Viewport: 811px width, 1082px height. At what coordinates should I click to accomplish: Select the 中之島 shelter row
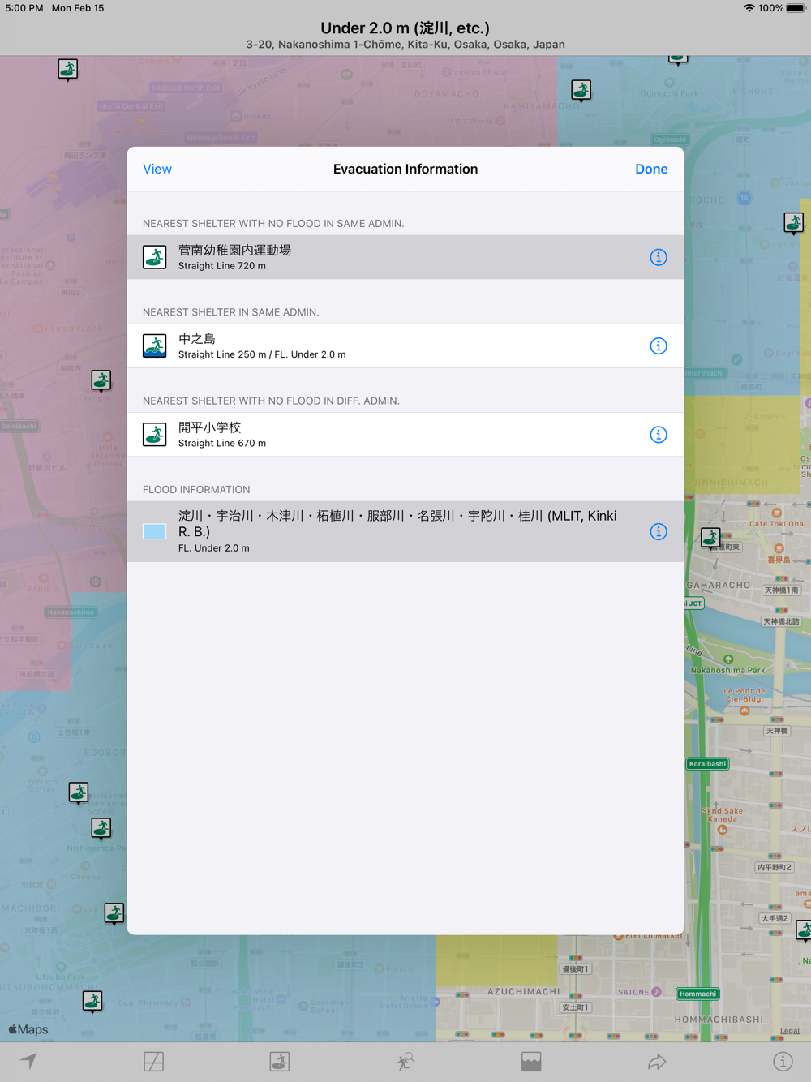point(405,346)
